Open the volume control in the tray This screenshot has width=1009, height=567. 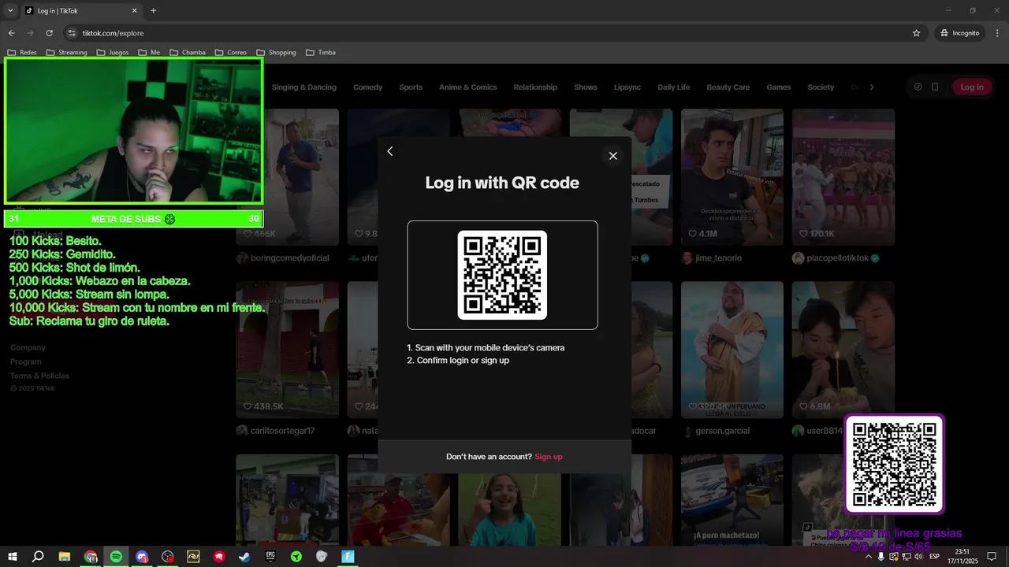coord(918,557)
